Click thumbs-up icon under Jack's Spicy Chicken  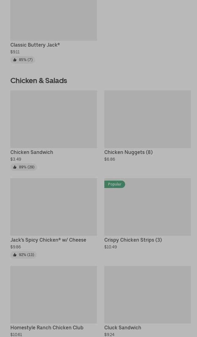15,255
